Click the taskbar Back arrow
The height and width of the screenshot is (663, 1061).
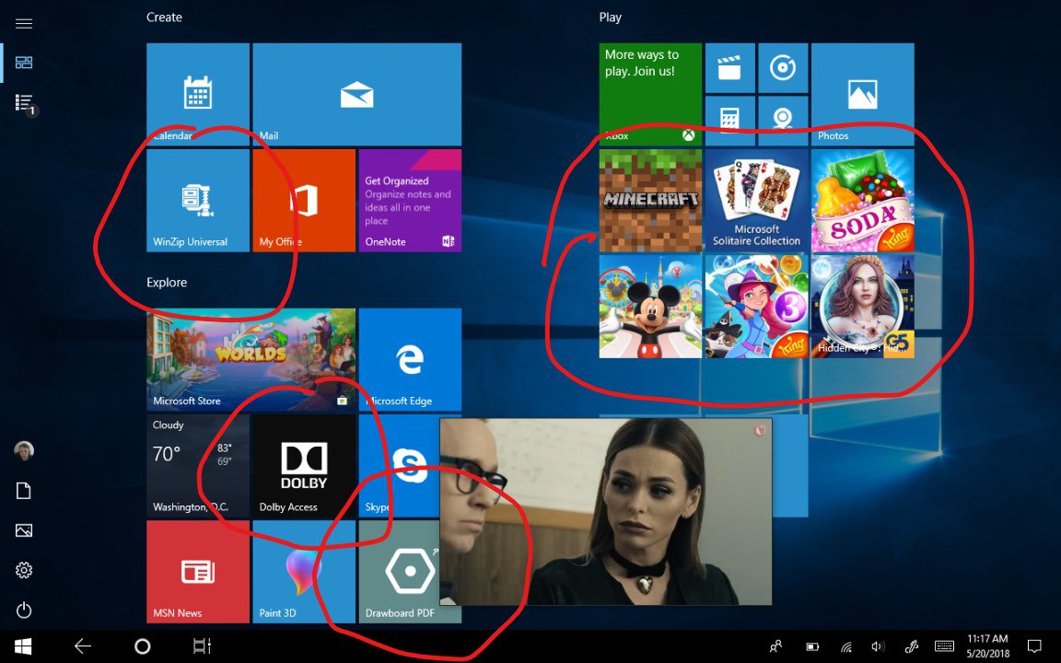pos(83,646)
